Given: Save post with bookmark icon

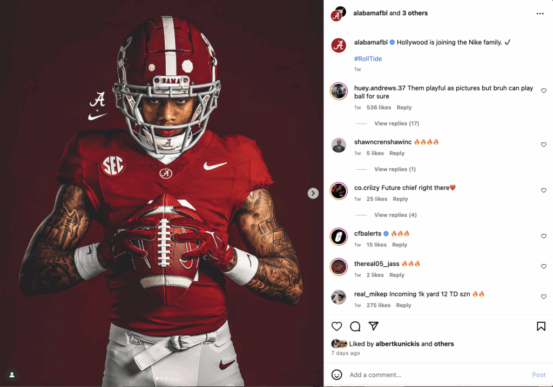Looking at the screenshot, I should 541,326.
